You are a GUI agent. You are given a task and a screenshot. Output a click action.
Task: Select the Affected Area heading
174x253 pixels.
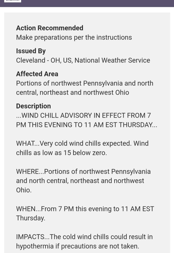37,74
